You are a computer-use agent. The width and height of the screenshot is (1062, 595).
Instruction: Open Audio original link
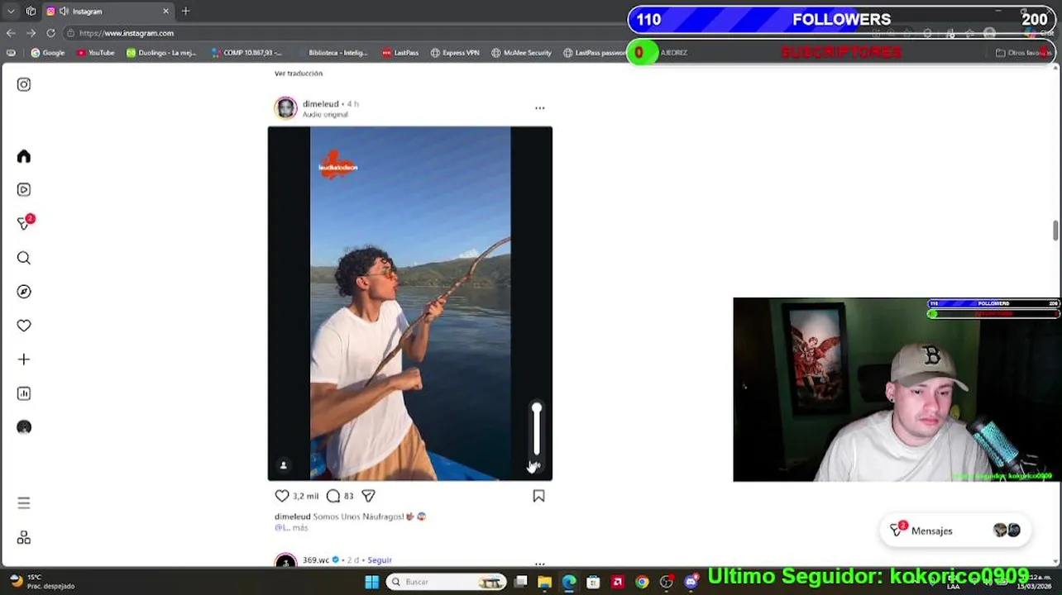click(x=325, y=114)
